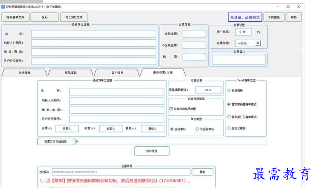The width and height of the screenshot is (315, 190).
Task: Open the 帮助 help button
Action: click(x=294, y=17)
